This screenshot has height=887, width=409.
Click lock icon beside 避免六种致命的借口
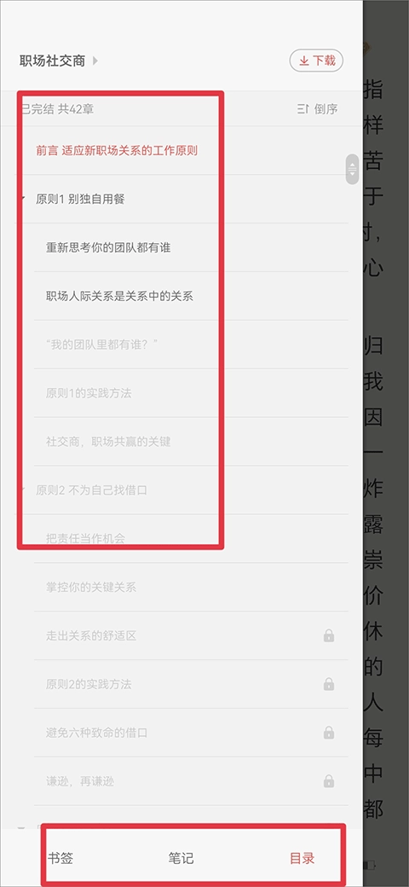(329, 733)
